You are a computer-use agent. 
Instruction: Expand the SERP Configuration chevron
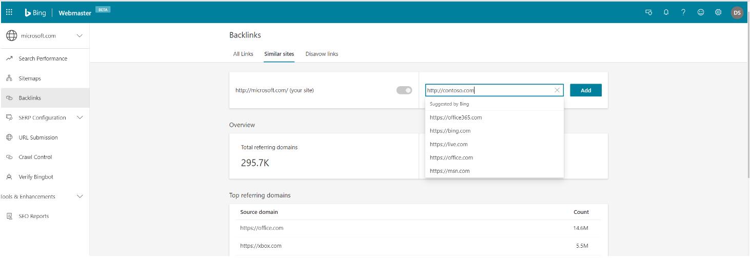[x=80, y=117]
